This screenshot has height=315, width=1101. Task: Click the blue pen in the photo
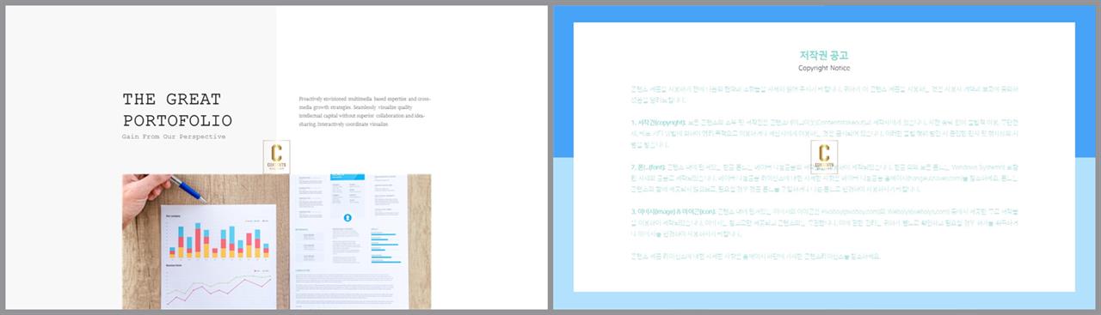click(x=188, y=189)
